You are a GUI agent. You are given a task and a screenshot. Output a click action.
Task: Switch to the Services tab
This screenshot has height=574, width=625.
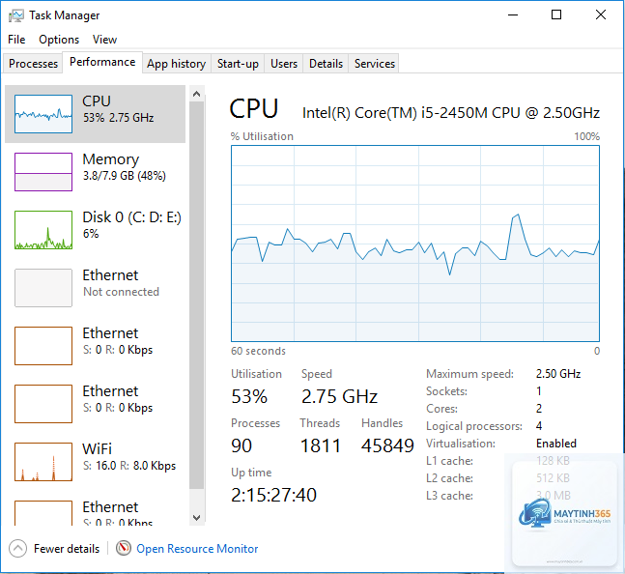coord(374,64)
